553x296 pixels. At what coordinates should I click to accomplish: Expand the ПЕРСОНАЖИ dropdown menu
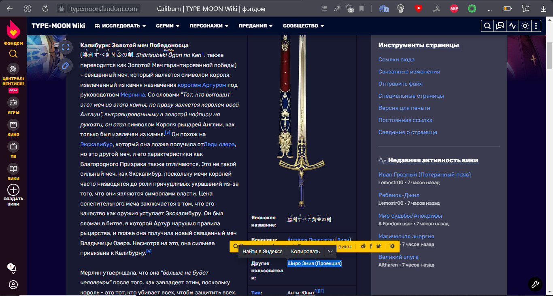[209, 26]
